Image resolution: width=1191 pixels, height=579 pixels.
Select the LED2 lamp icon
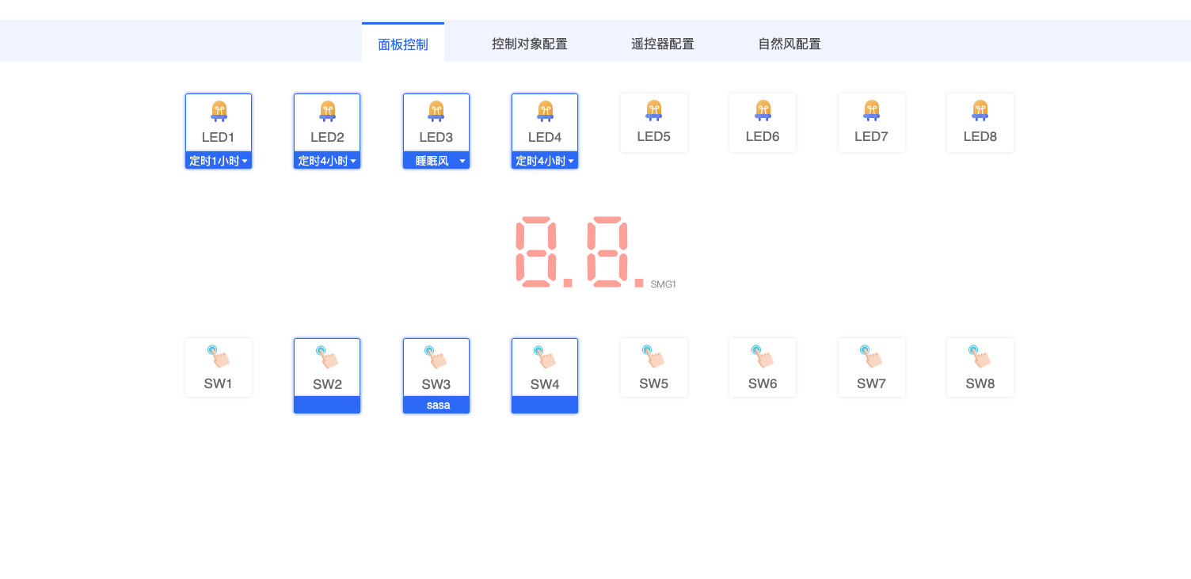click(327, 111)
